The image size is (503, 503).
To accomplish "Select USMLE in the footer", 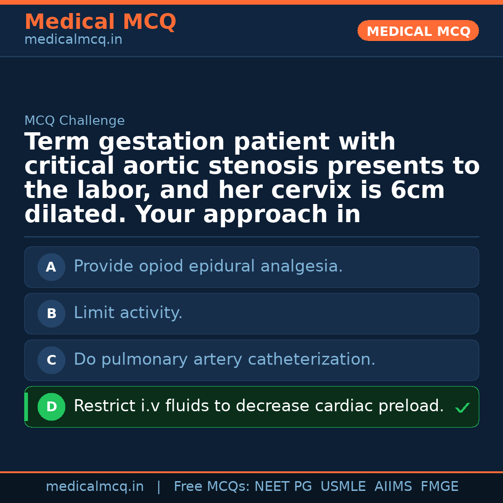I will [343, 487].
